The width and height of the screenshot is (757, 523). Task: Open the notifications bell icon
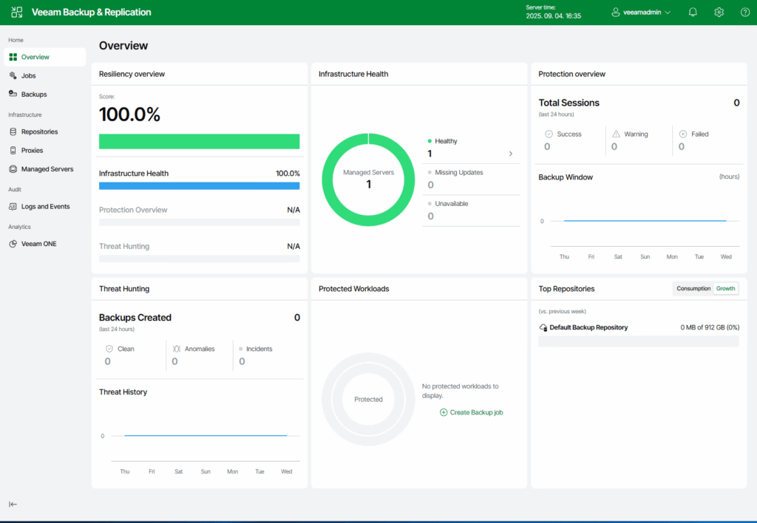(x=693, y=13)
